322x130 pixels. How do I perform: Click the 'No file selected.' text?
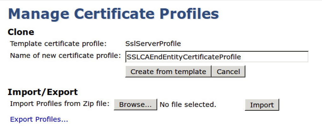click(188, 104)
